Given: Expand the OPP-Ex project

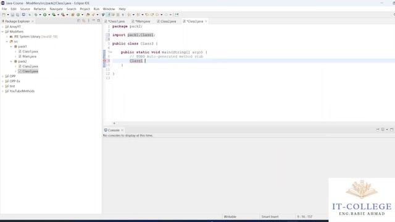Looking at the screenshot, I should (x=2, y=81).
